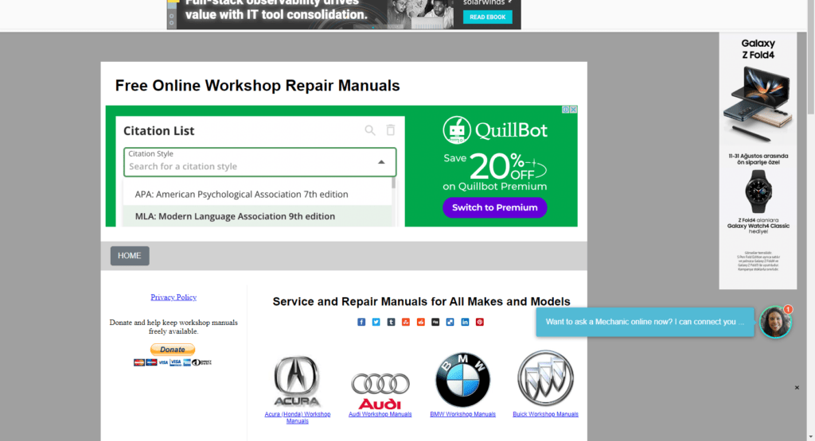815x441 pixels.
Task: Share the page on Twitter
Action: pyautogui.click(x=376, y=322)
